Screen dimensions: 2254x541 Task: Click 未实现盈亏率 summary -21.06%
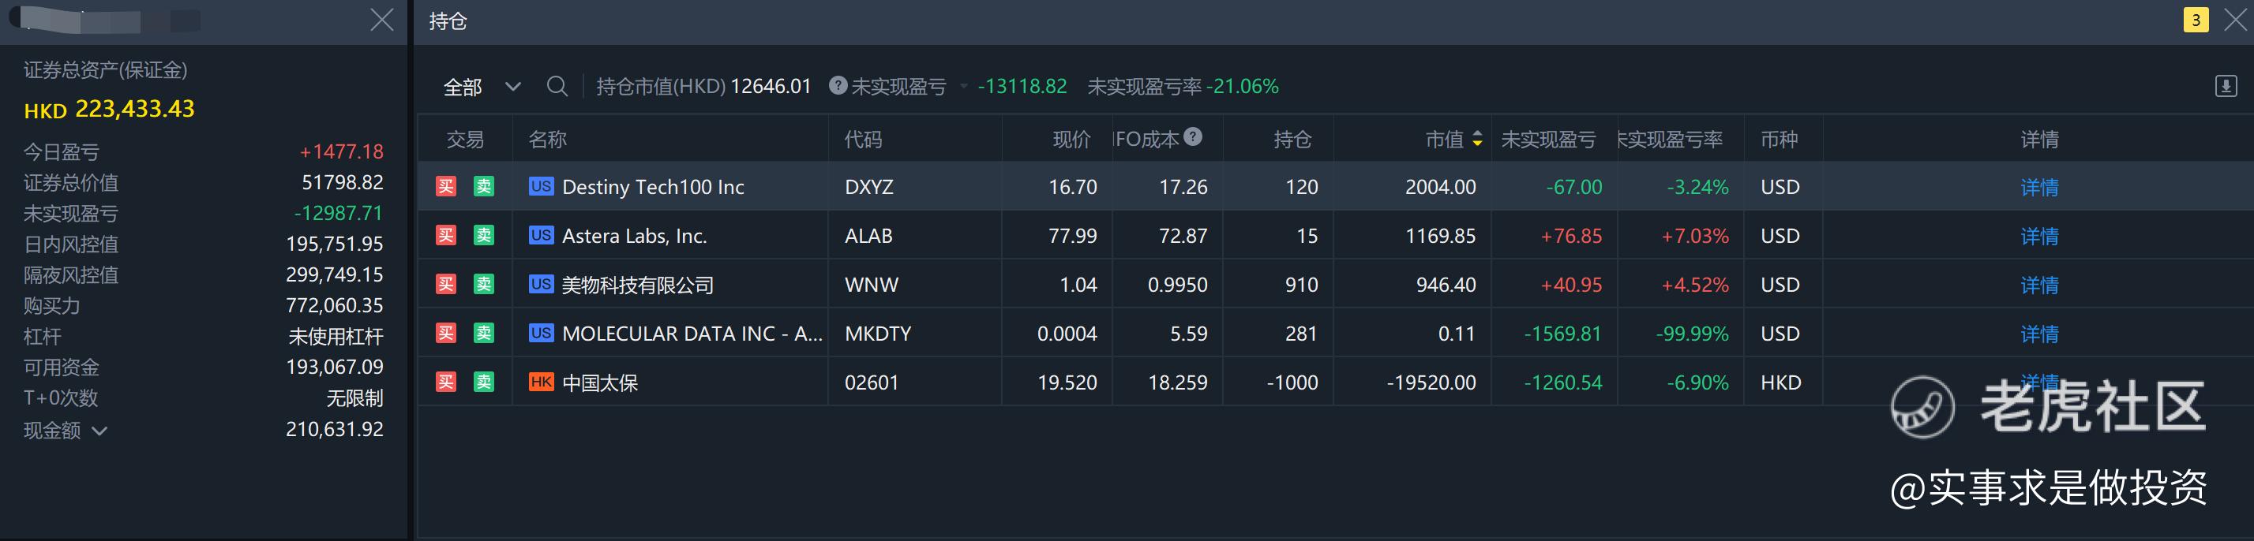click(1242, 86)
